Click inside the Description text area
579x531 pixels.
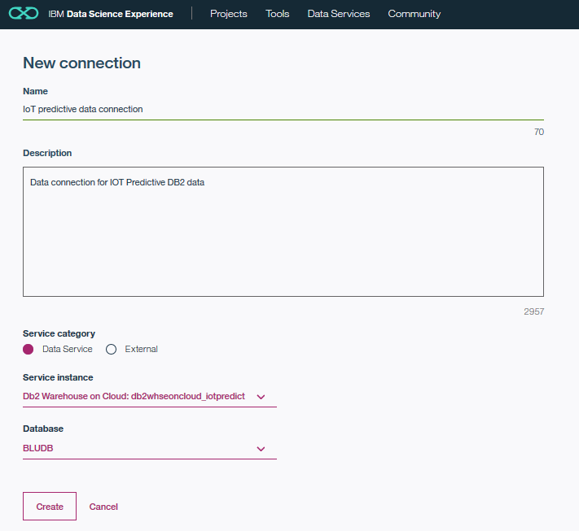coord(283,232)
